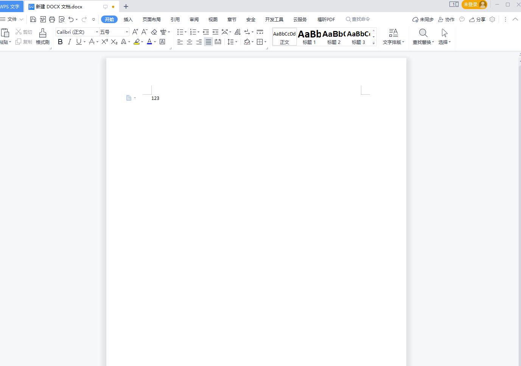Screen dimensions: 521x366
Task: Click the sort (A-Z) icon
Action: tap(238, 32)
